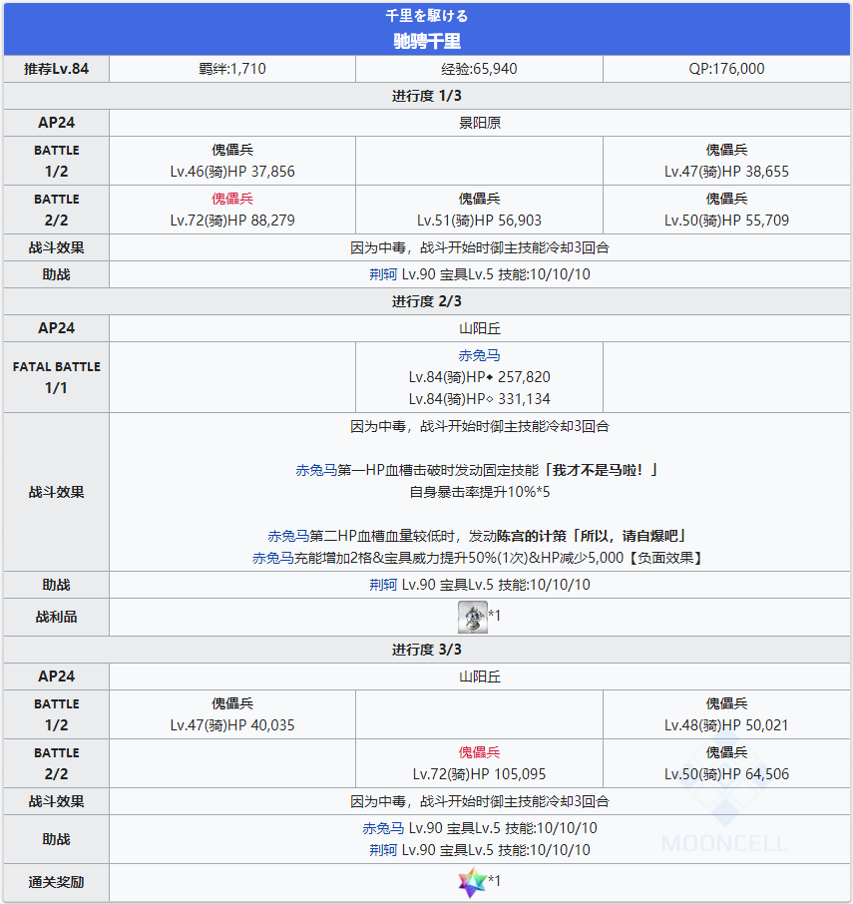Click enemy Lv.50(骑)HP 55,709
This screenshot has width=853, height=904.
(726, 221)
